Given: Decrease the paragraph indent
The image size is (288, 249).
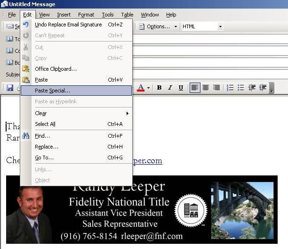Looking at the screenshot, I should tap(252, 88).
